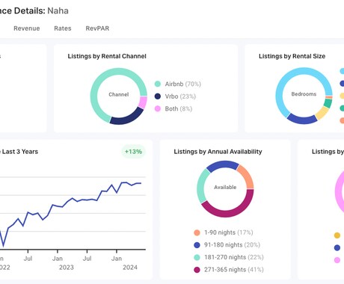Click the Listings by Rental Size title
This screenshot has width=344, height=284.
click(x=292, y=56)
